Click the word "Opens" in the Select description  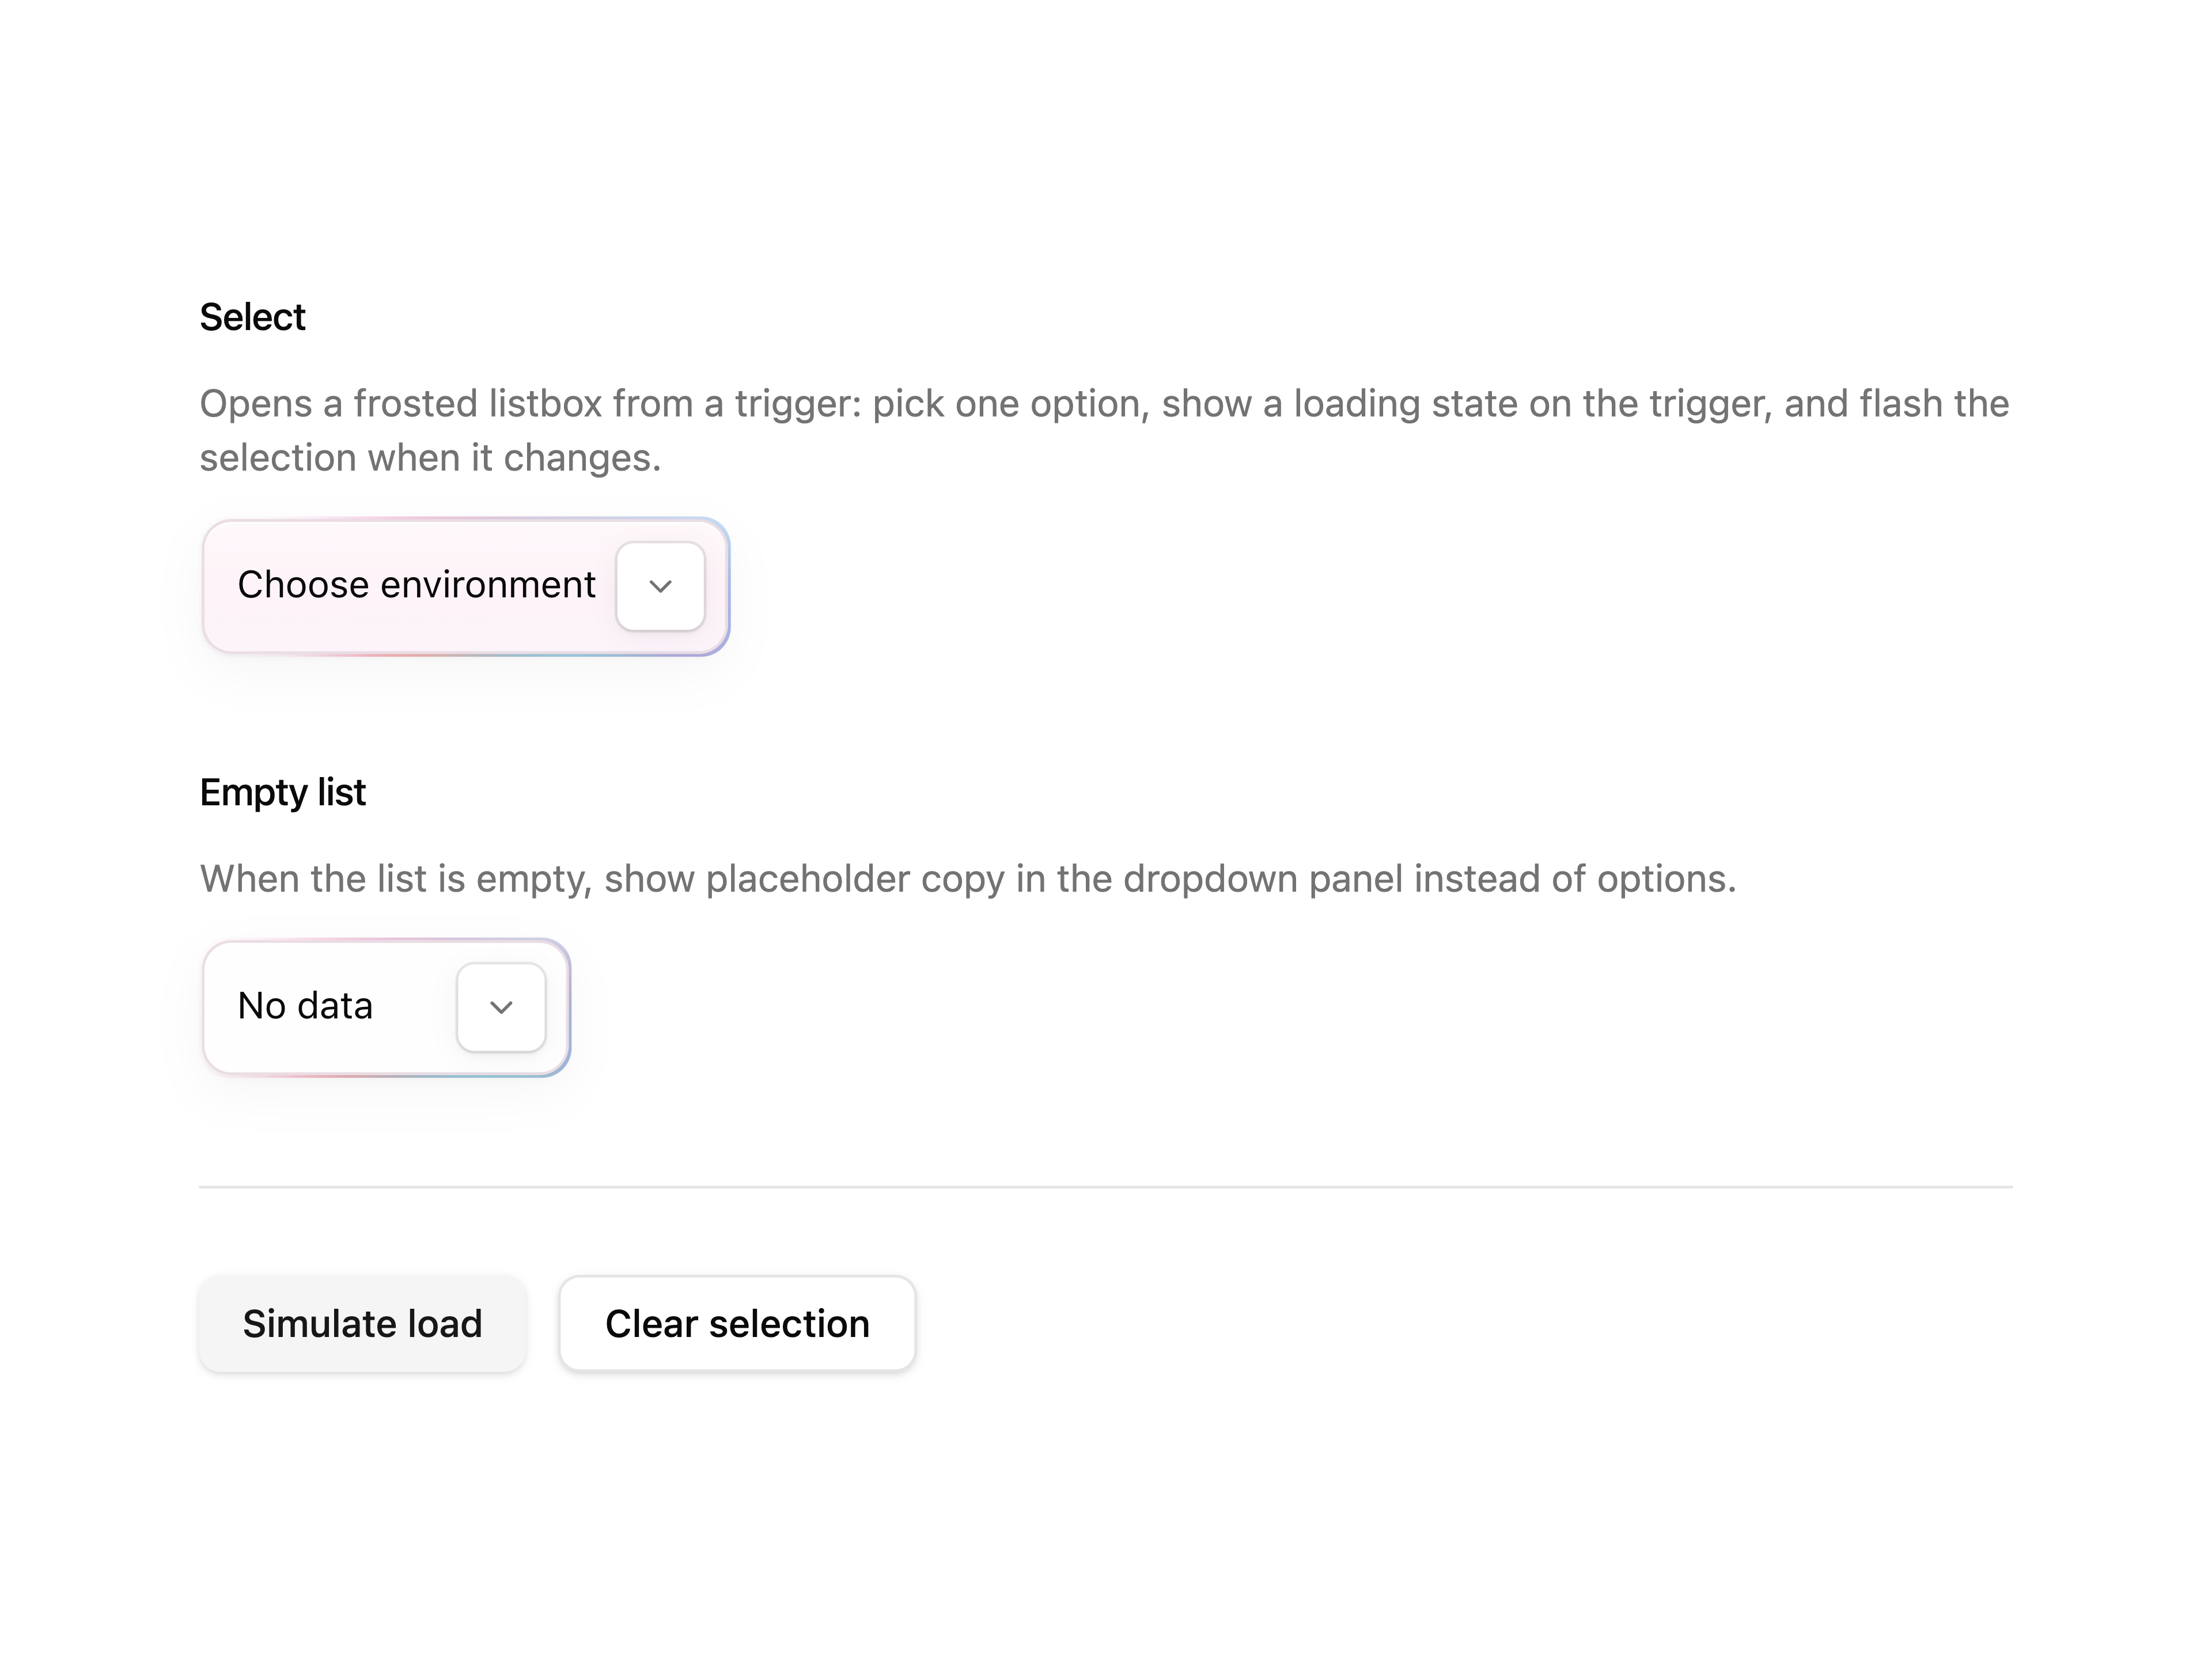(x=256, y=405)
